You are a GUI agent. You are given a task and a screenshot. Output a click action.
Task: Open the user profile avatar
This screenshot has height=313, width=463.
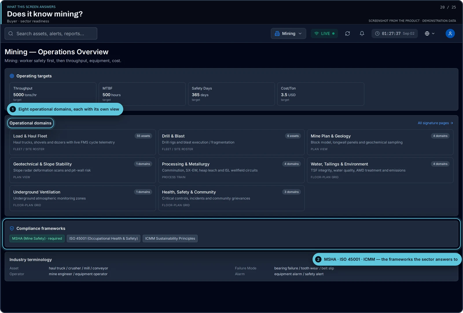(450, 33)
